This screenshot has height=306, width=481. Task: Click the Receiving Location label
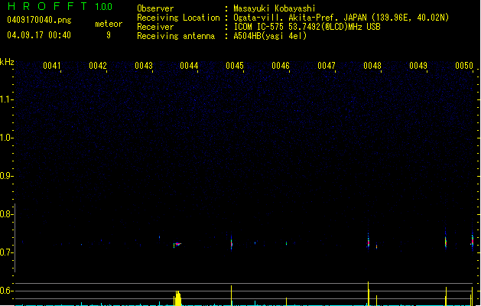(178, 18)
